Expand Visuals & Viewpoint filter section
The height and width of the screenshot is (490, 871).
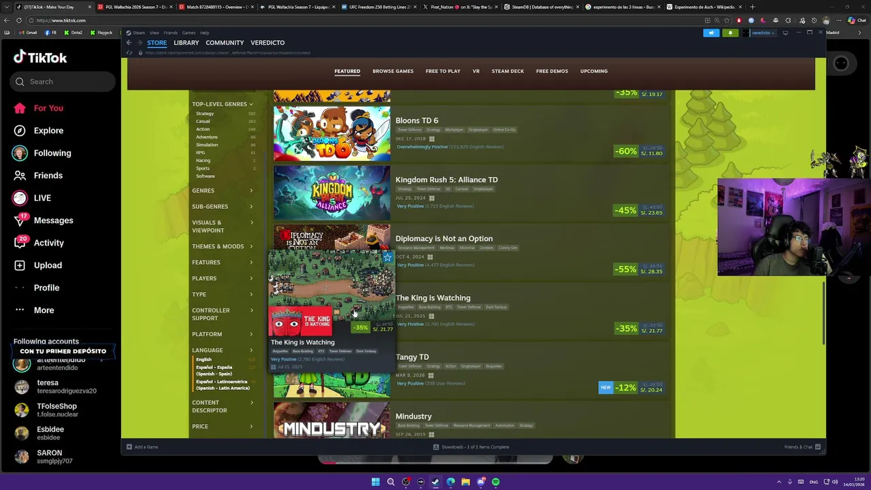point(223,227)
